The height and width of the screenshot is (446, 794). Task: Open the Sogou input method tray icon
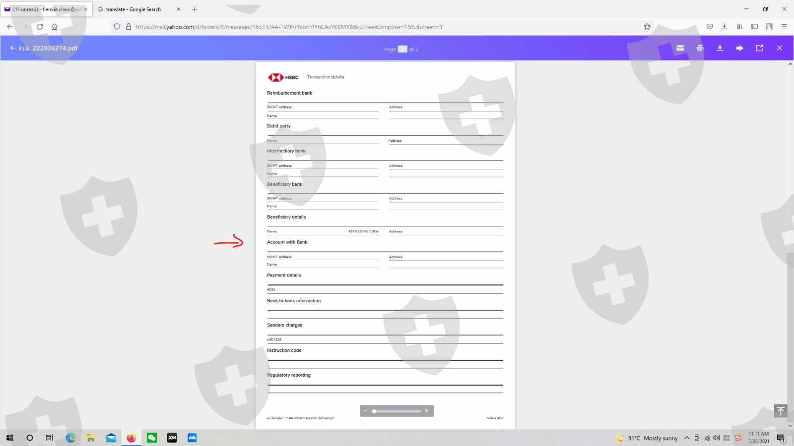point(738,438)
